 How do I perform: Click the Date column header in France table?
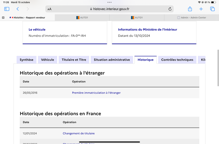(x=26, y=122)
